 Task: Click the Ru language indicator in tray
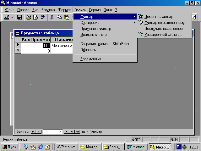pos(179,147)
